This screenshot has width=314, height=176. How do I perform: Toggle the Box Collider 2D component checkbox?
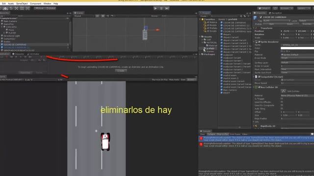click(259, 87)
